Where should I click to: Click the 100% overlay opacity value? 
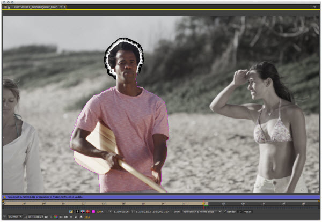[99, 211]
